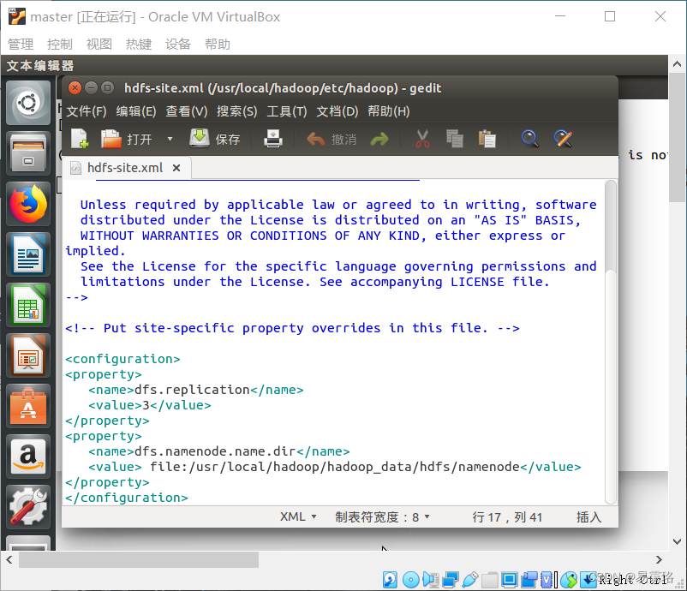The height and width of the screenshot is (591, 687).
Task: Click the 撤消 button label
Action: pyautogui.click(x=344, y=140)
